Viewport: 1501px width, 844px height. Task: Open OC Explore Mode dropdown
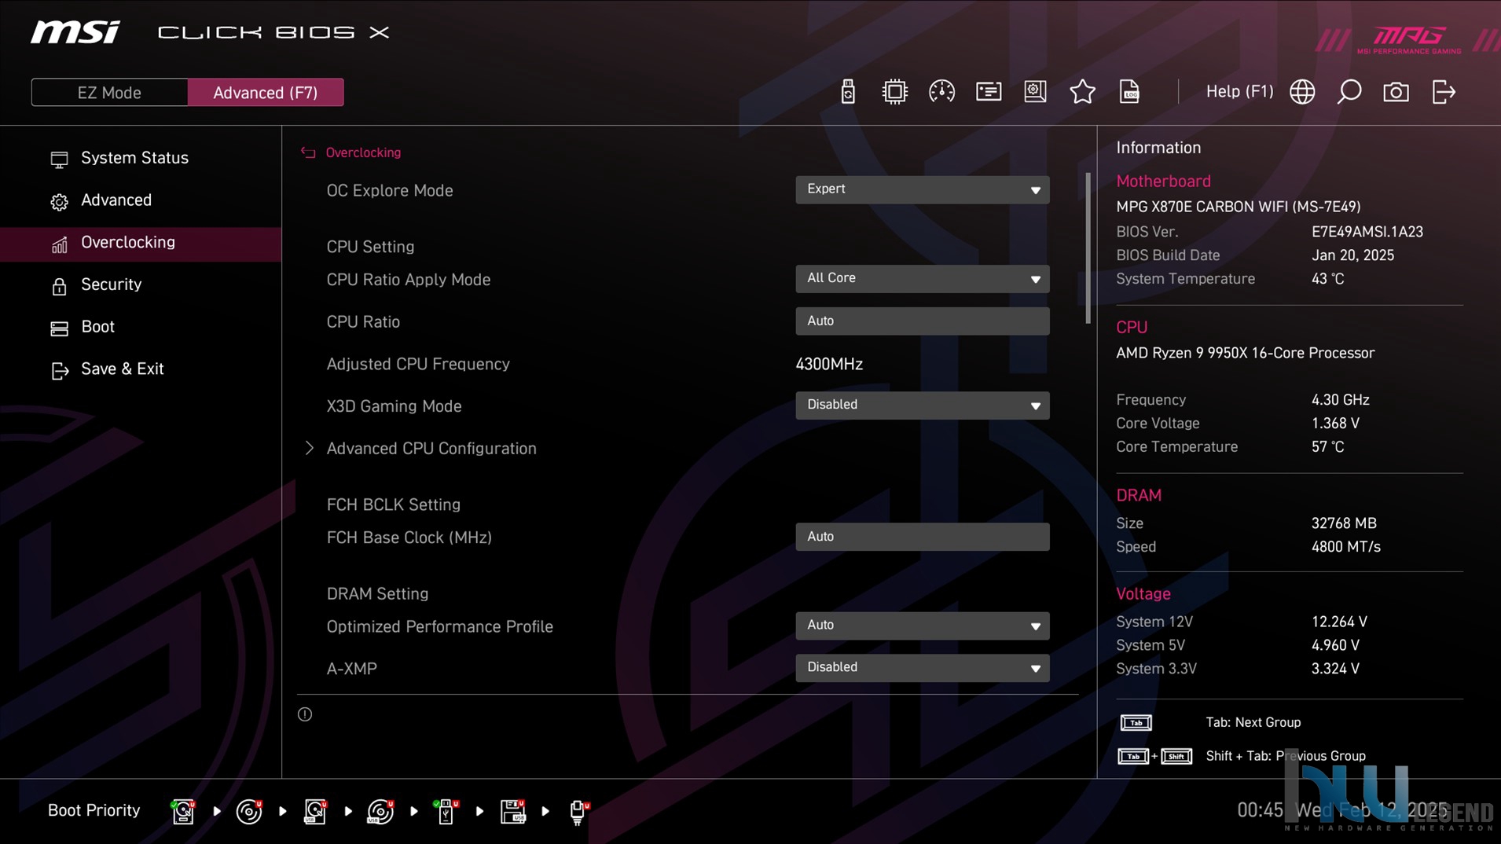point(922,189)
